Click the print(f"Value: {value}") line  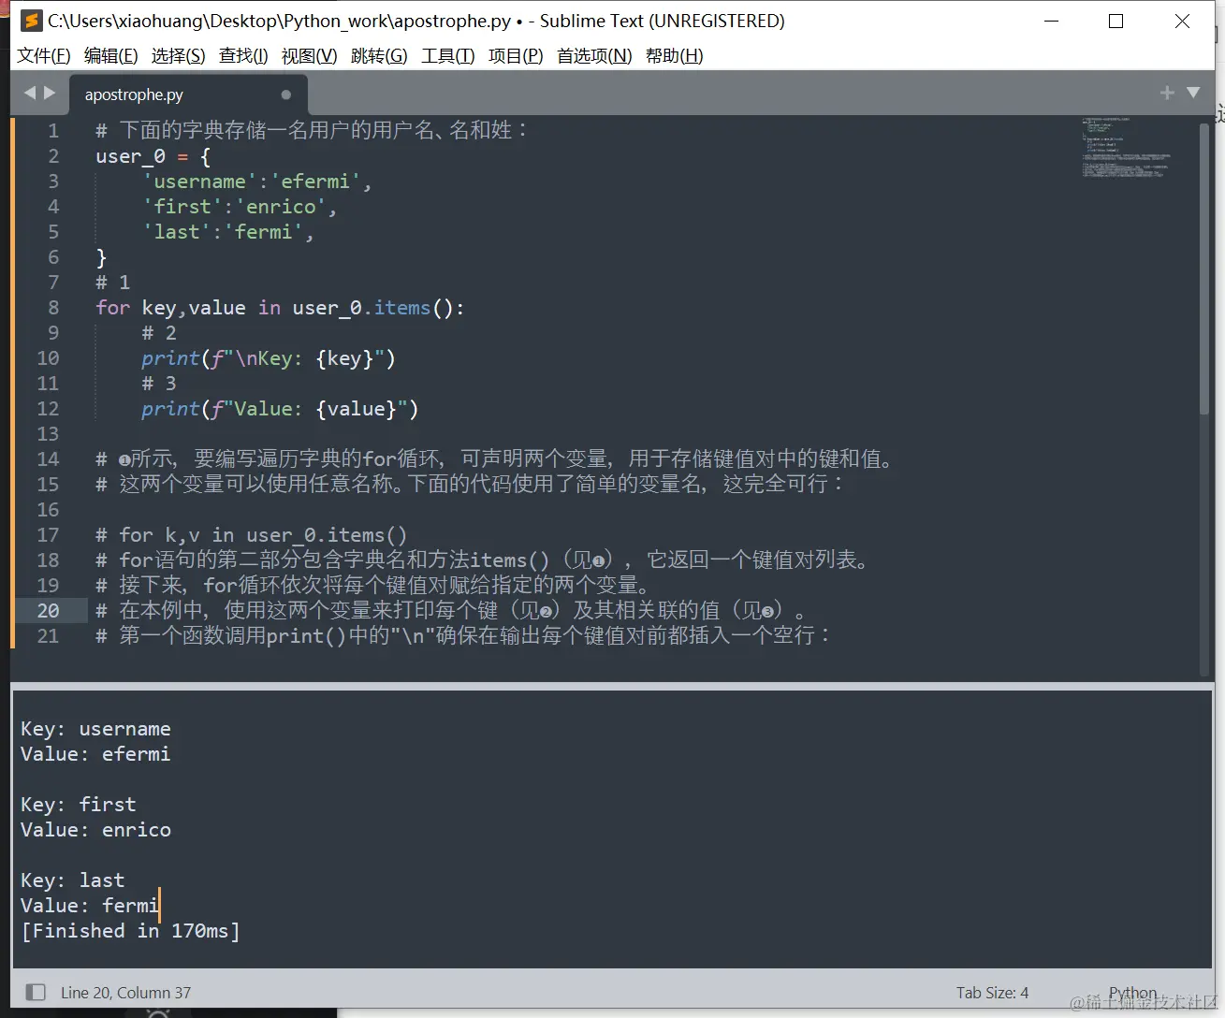(x=280, y=409)
